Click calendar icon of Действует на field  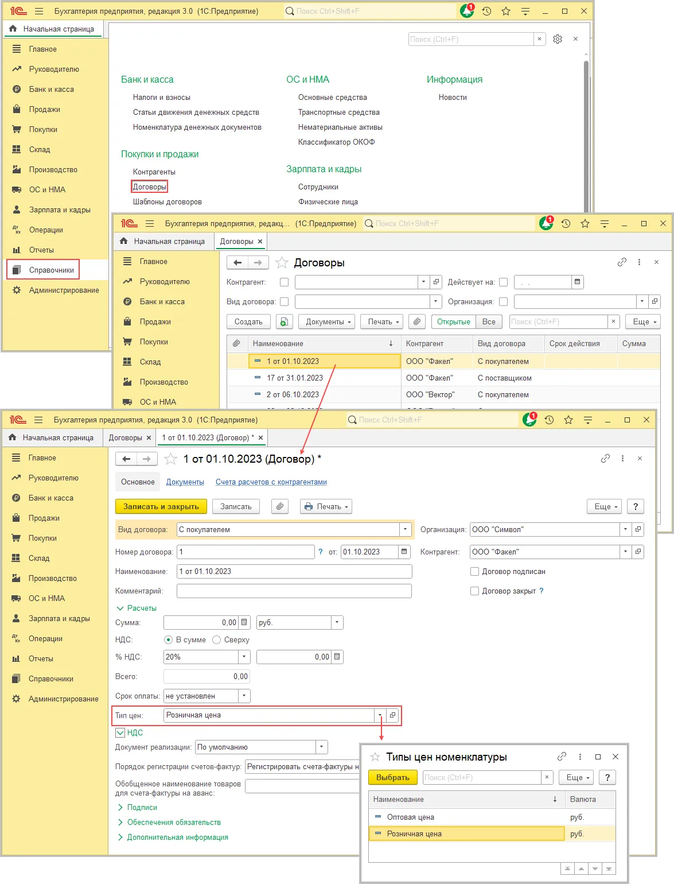[x=577, y=282]
